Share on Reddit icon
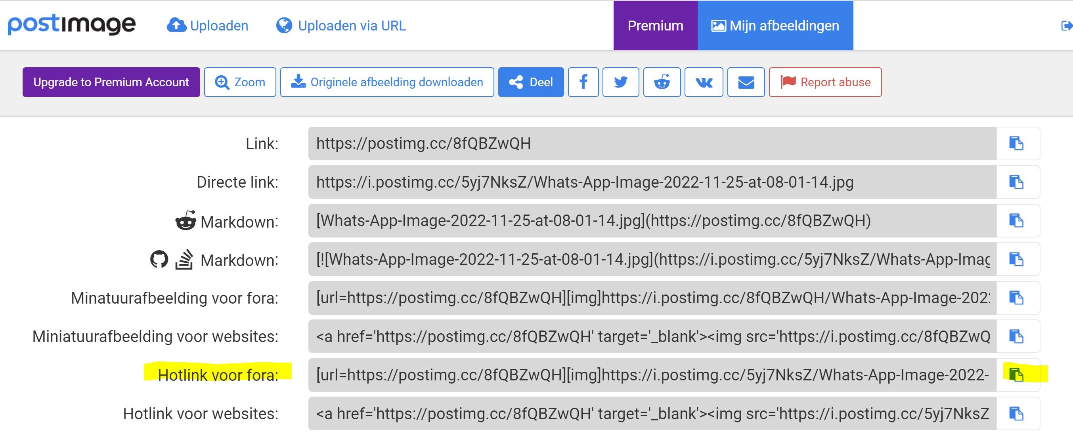The height and width of the screenshot is (437, 1073). [662, 82]
